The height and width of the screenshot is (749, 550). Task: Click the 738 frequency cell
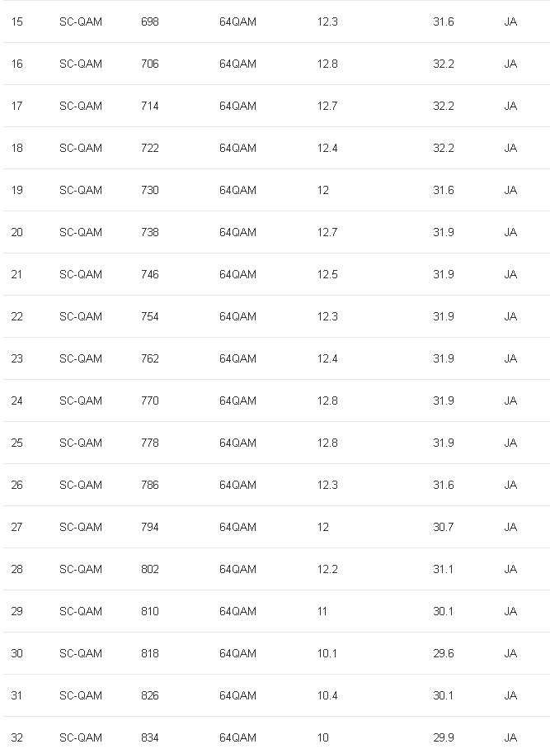tap(150, 232)
